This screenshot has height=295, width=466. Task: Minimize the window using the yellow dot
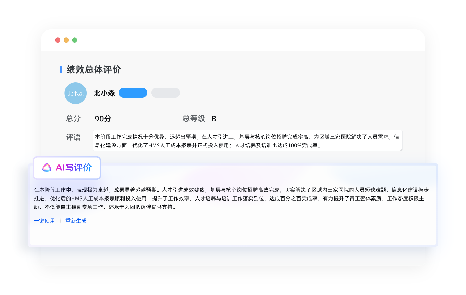click(66, 40)
